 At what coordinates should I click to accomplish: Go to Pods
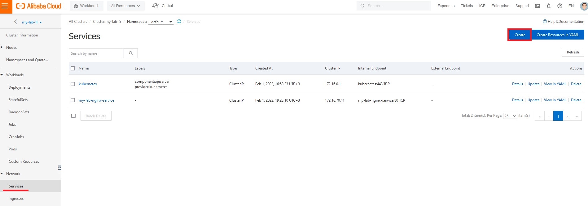coord(13,149)
